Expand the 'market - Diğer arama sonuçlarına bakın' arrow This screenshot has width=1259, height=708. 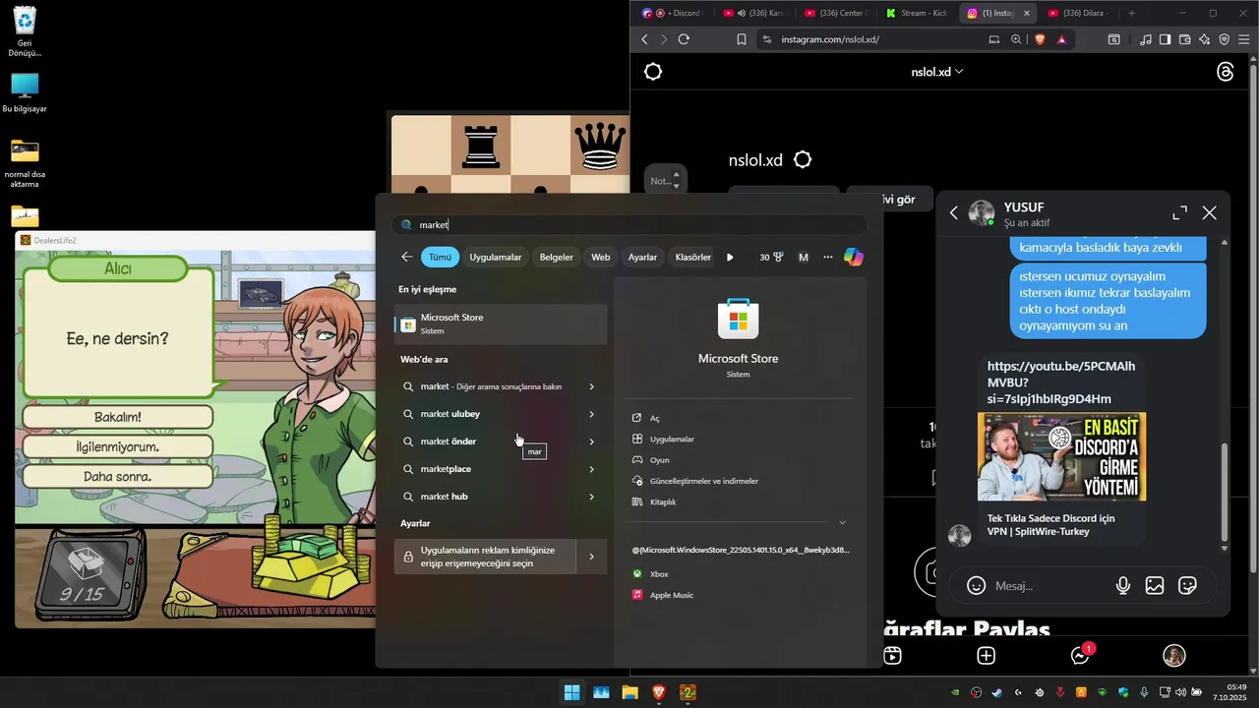pos(591,386)
